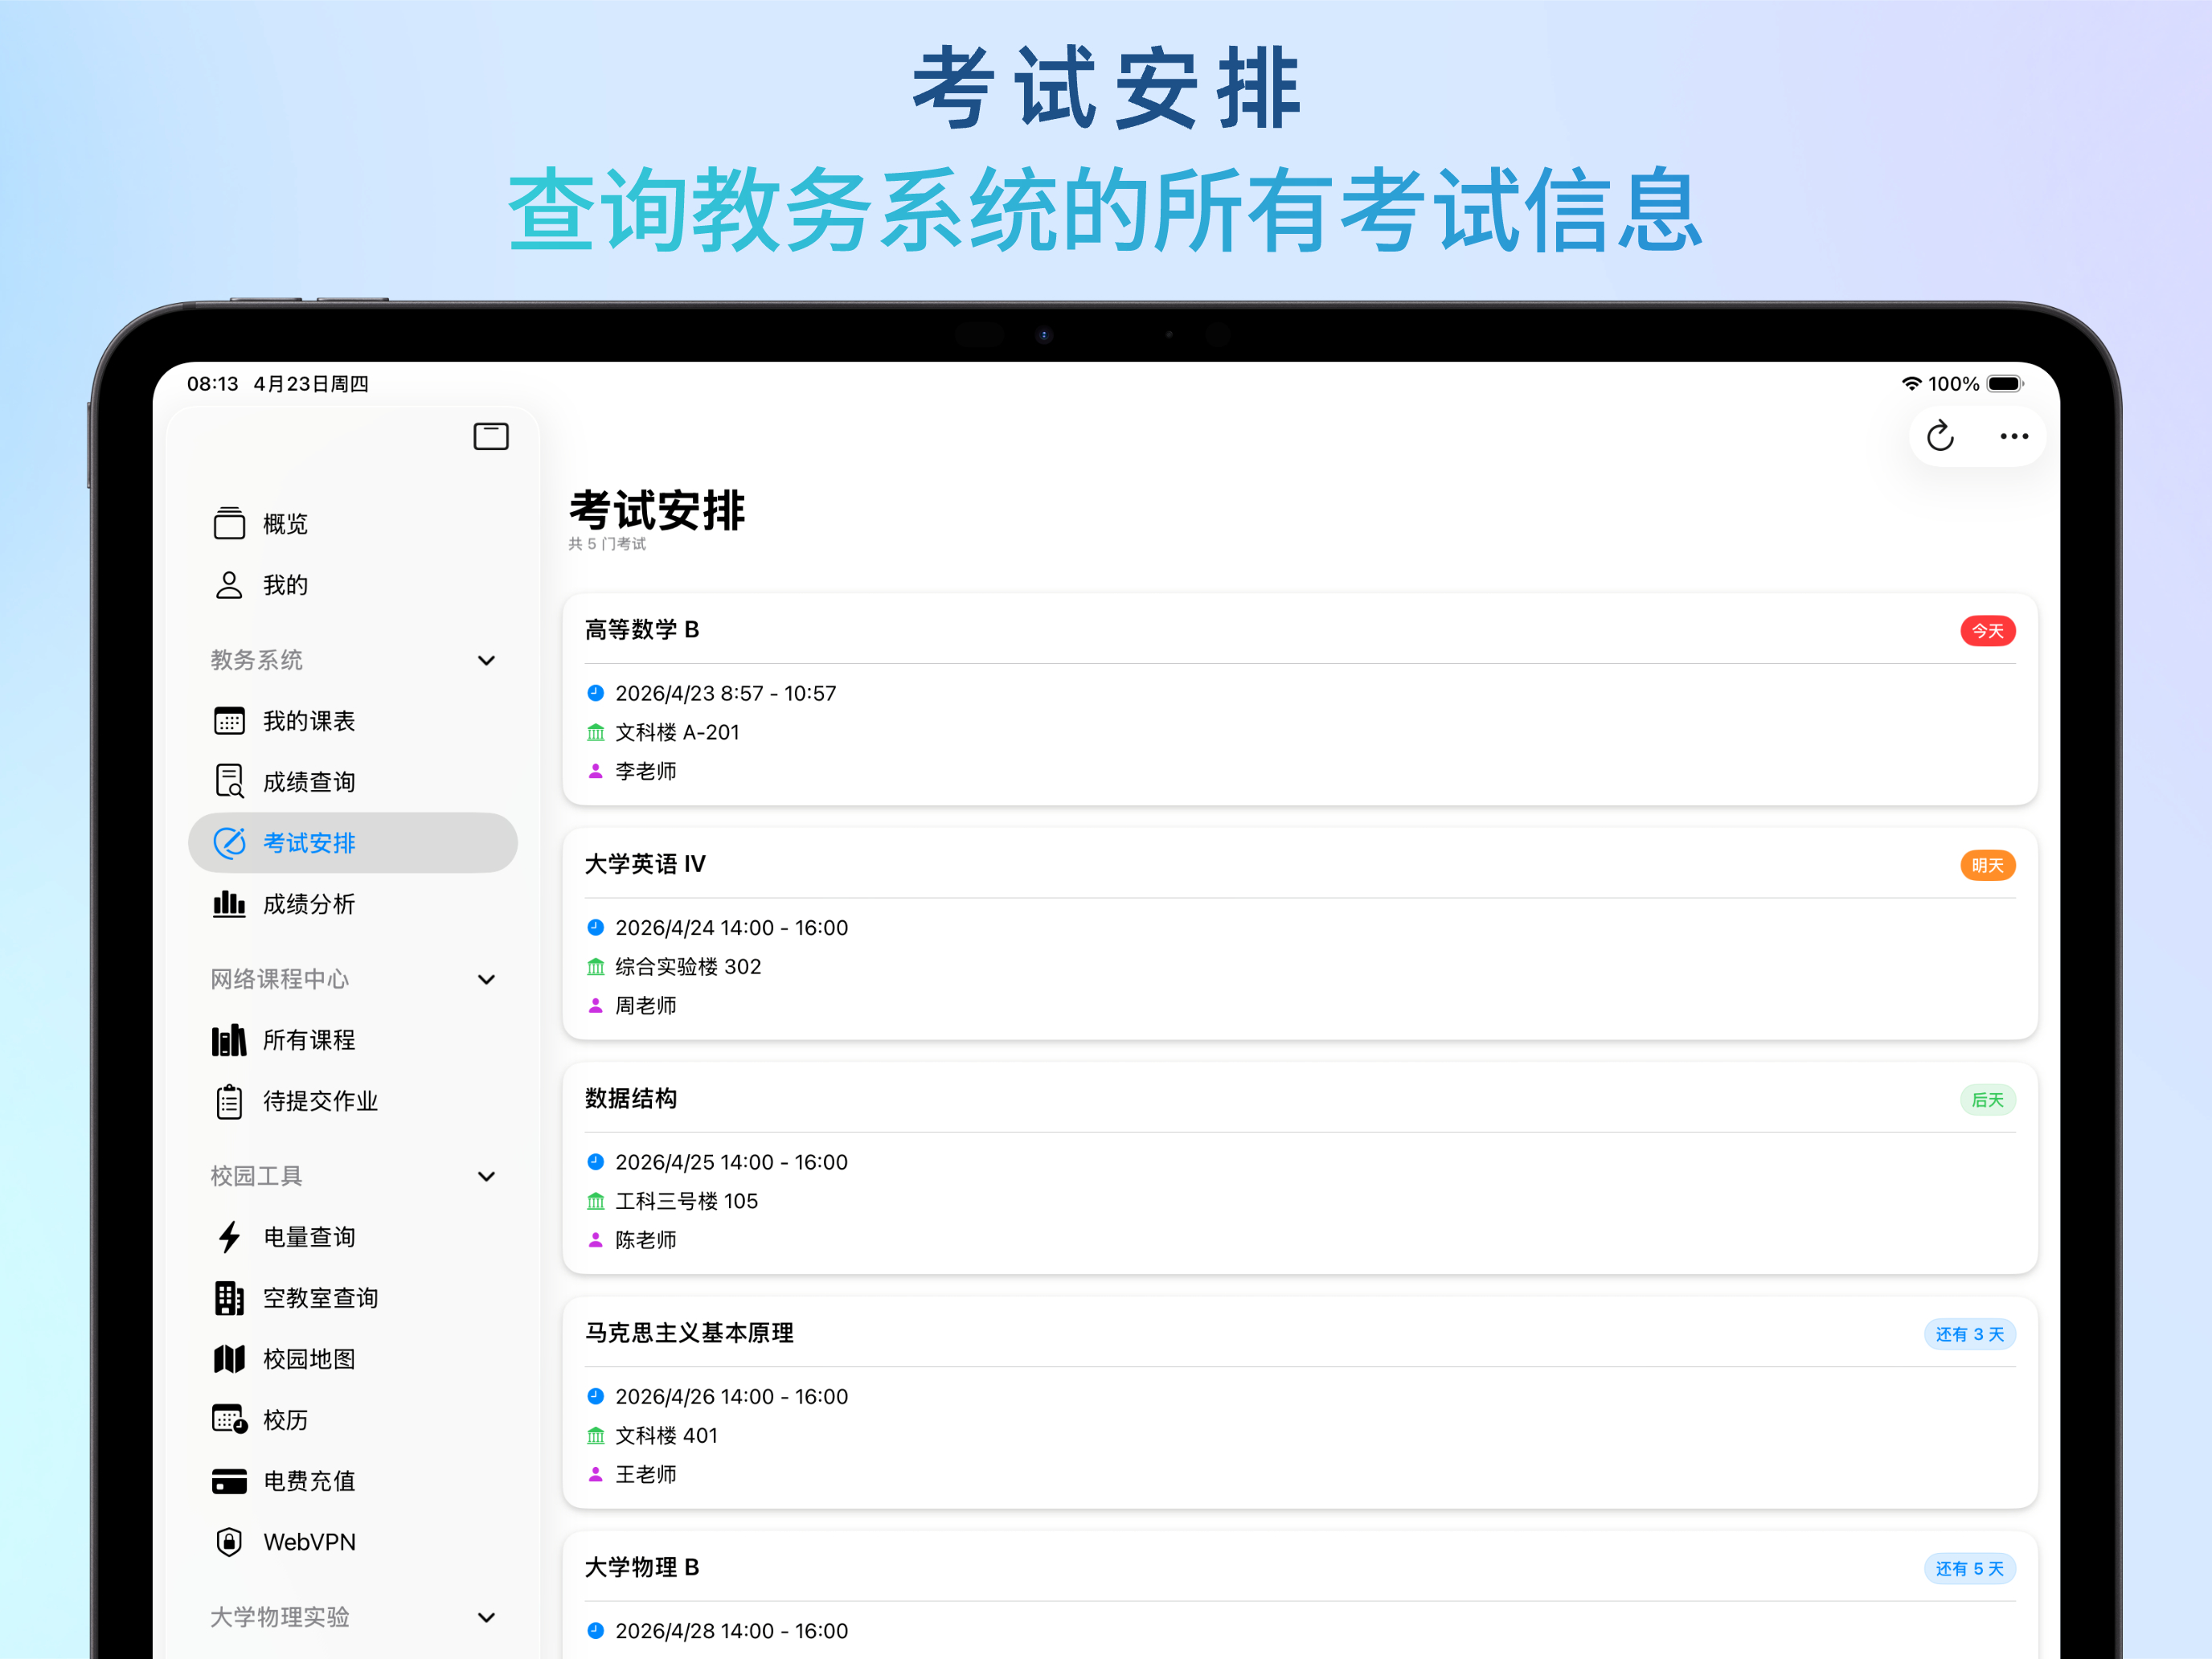Select the 考试安排 sidebar item

click(352, 843)
